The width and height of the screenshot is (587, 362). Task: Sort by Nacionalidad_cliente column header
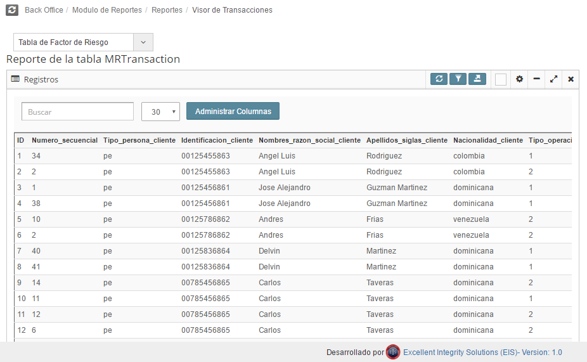coord(488,140)
